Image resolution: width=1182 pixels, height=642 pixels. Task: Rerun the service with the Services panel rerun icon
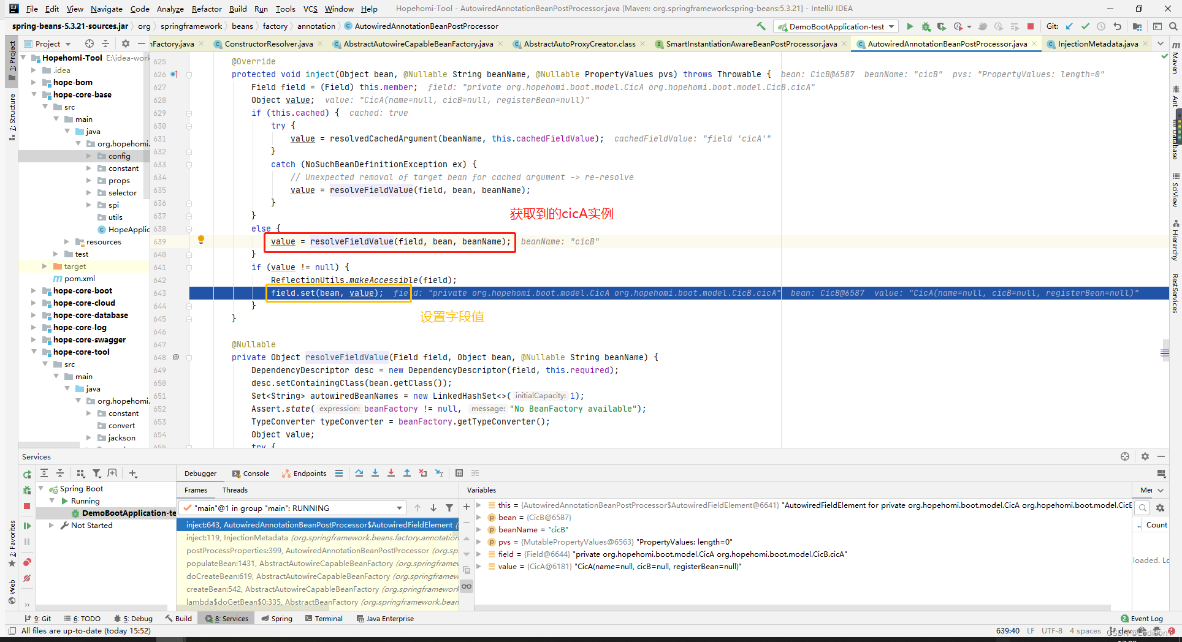point(27,474)
